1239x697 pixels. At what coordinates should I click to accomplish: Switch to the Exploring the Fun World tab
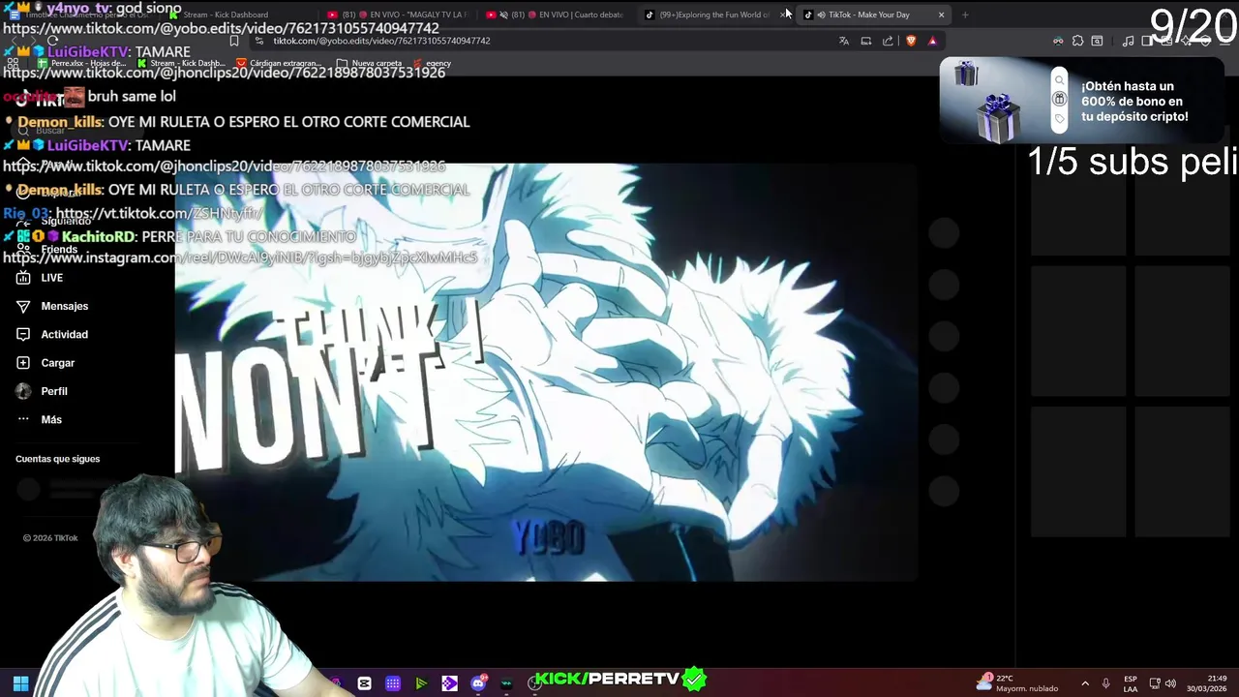click(714, 15)
